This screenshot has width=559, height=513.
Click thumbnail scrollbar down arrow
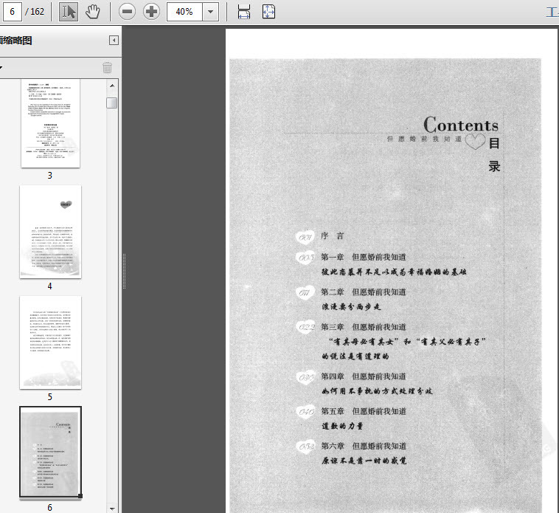[x=112, y=509]
